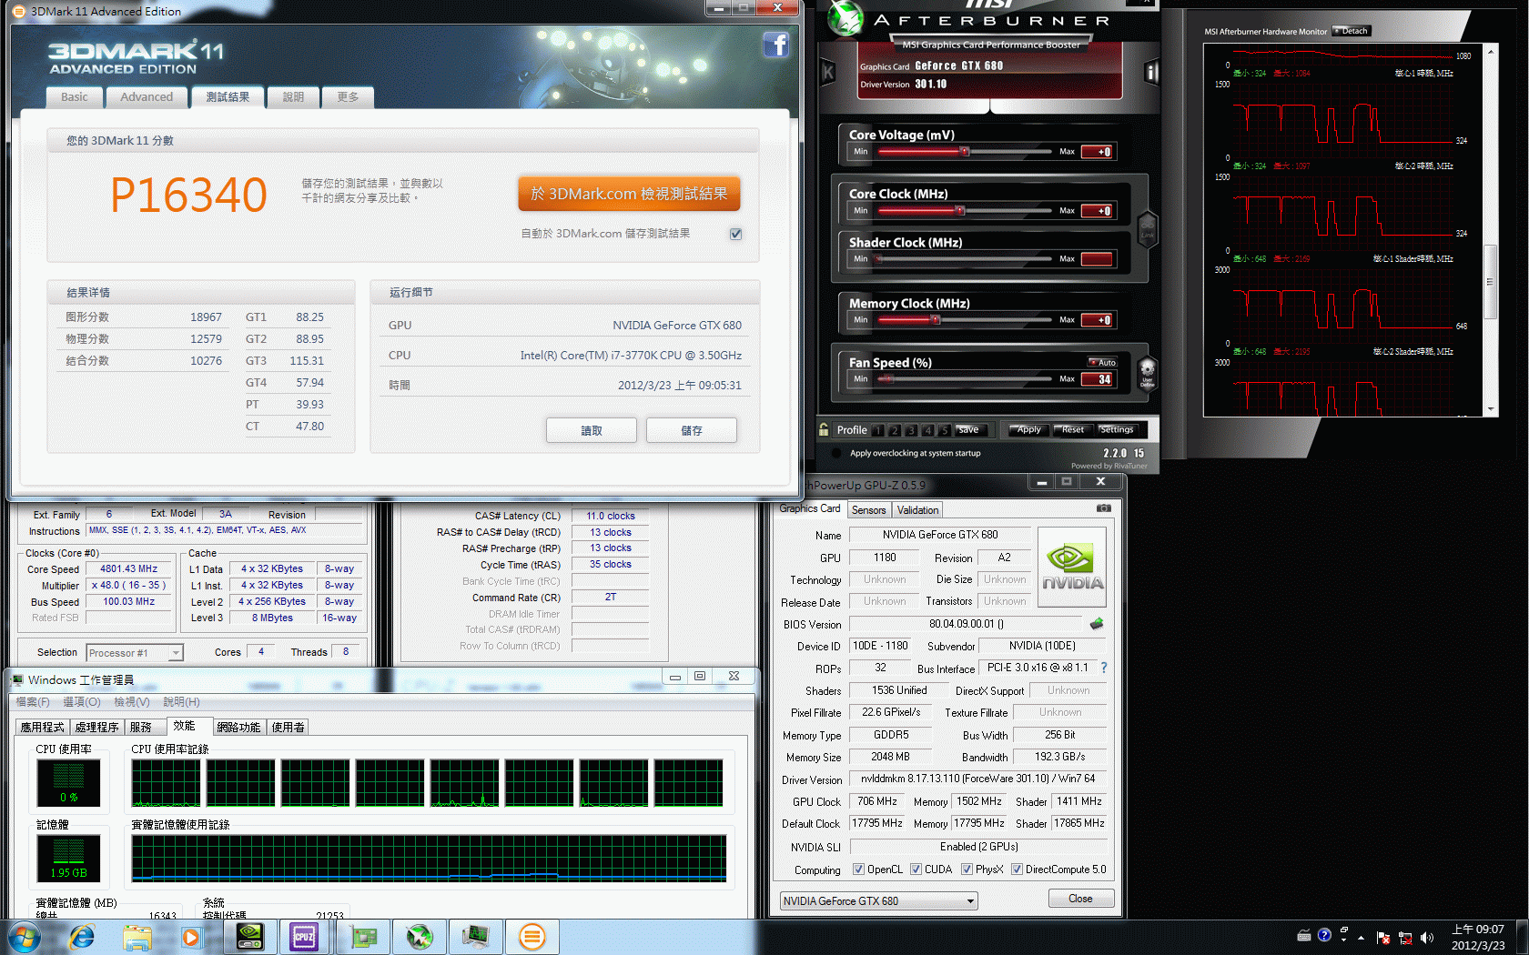Screen dimensions: 1529x955
Task: Open Afterburner information 'i' side button
Action: coord(1151,73)
